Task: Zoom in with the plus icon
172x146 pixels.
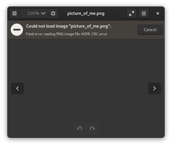Action: coord(53,13)
